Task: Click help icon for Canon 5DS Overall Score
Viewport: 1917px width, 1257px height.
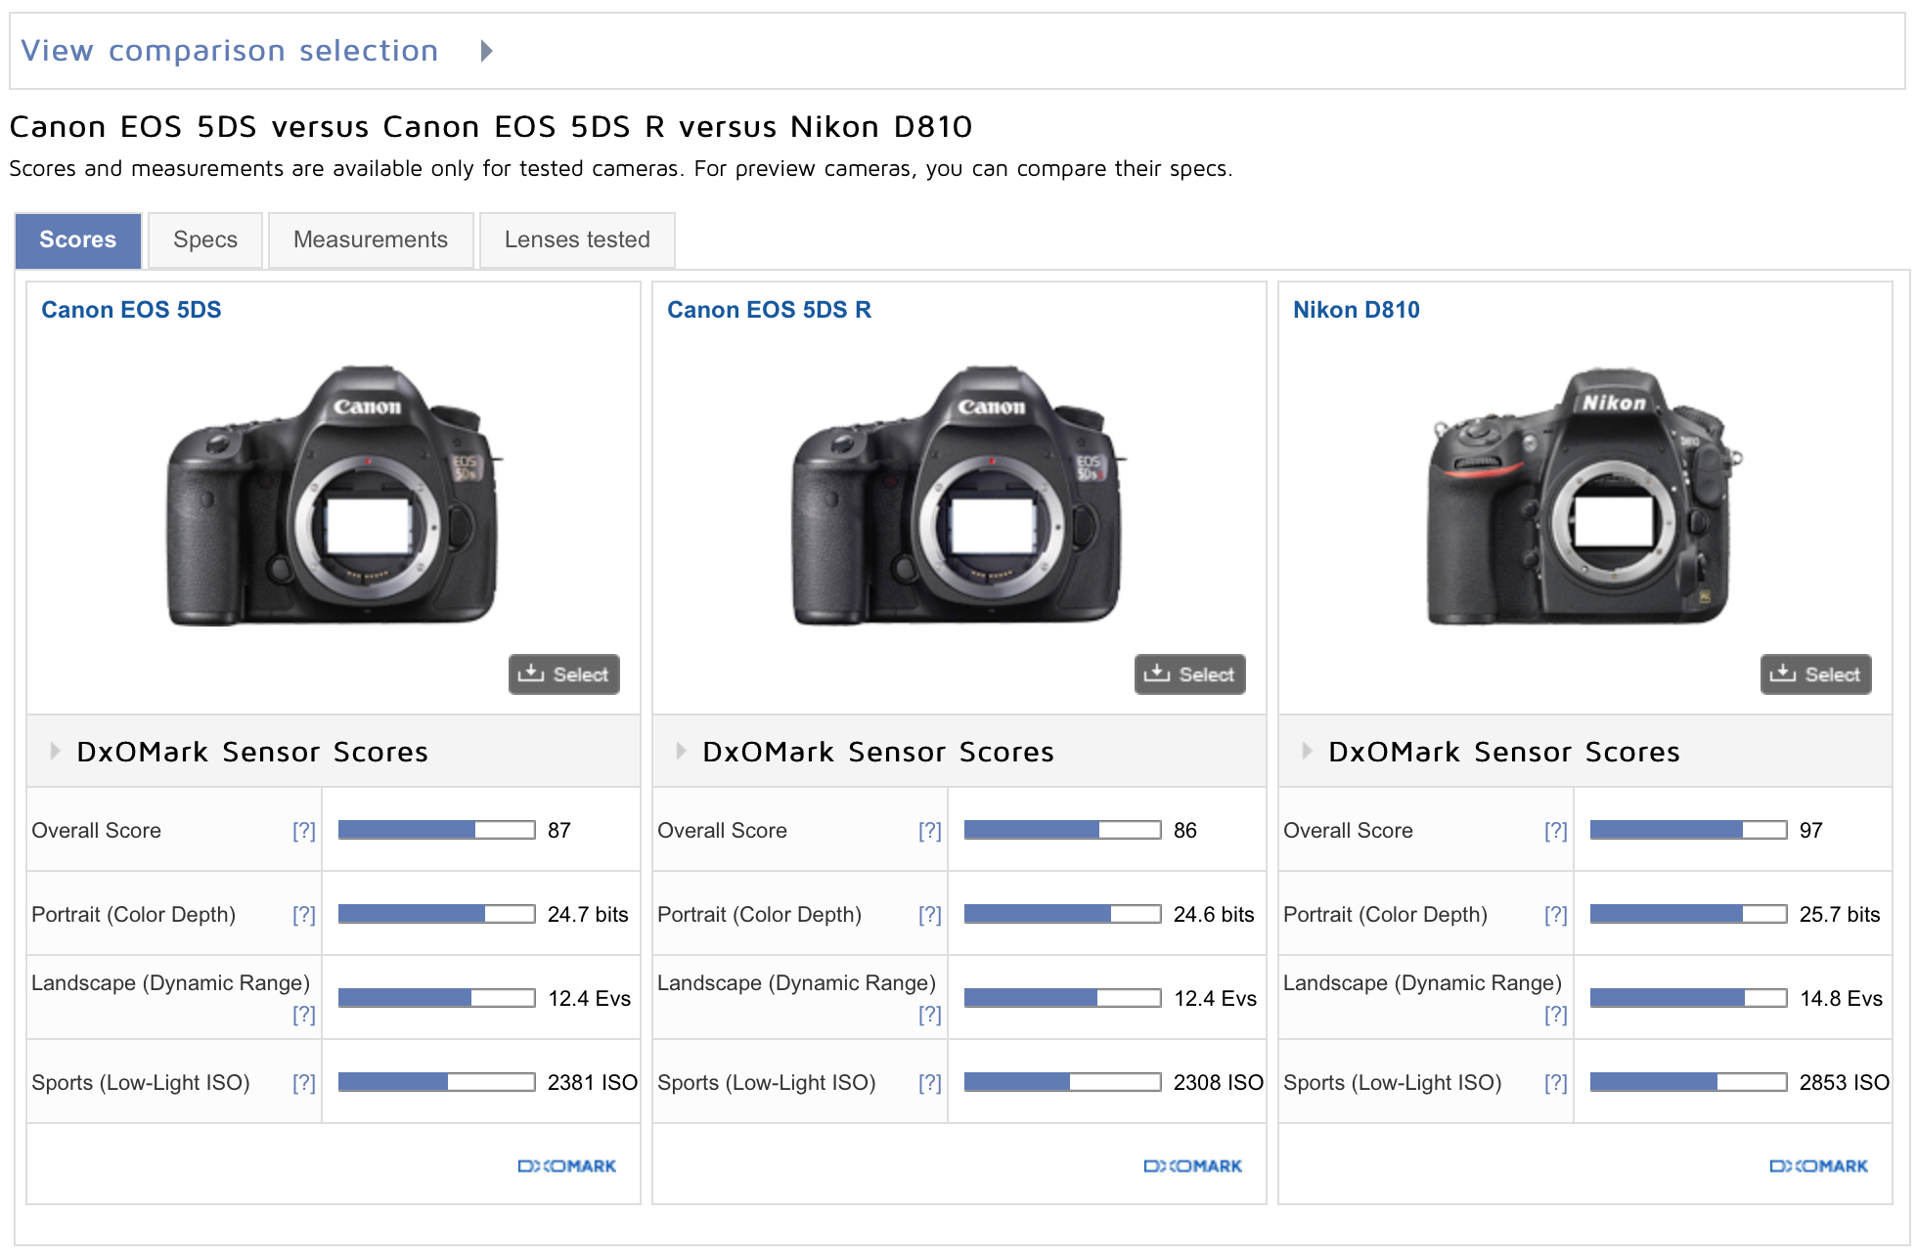Action: pos(304,831)
